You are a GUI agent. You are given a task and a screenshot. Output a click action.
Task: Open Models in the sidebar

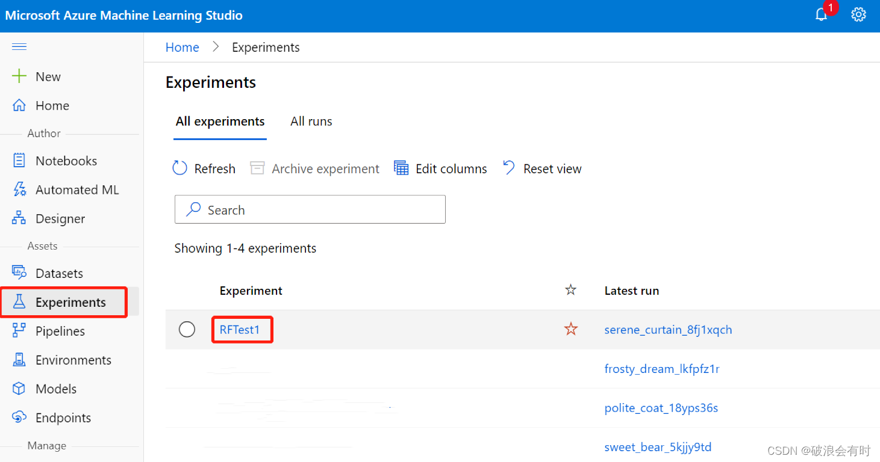[x=56, y=389]
